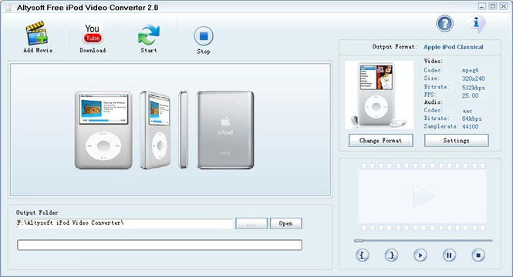Minimize the Altysoft converter window
The image size is (513, 277).
coord(482,6)
